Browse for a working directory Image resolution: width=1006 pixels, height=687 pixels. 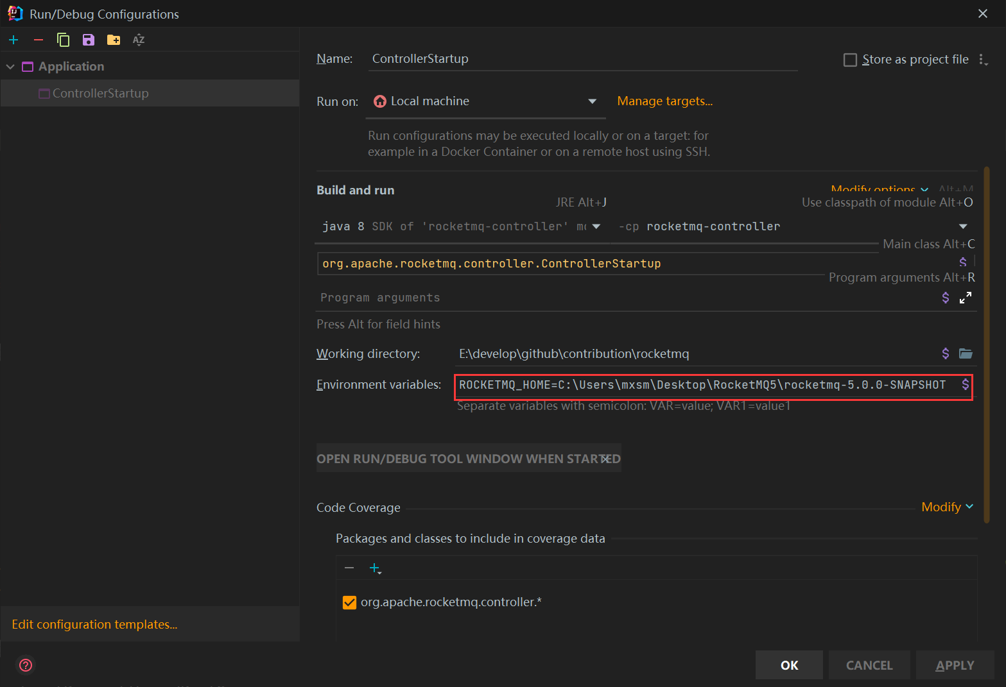coord(966,353)
